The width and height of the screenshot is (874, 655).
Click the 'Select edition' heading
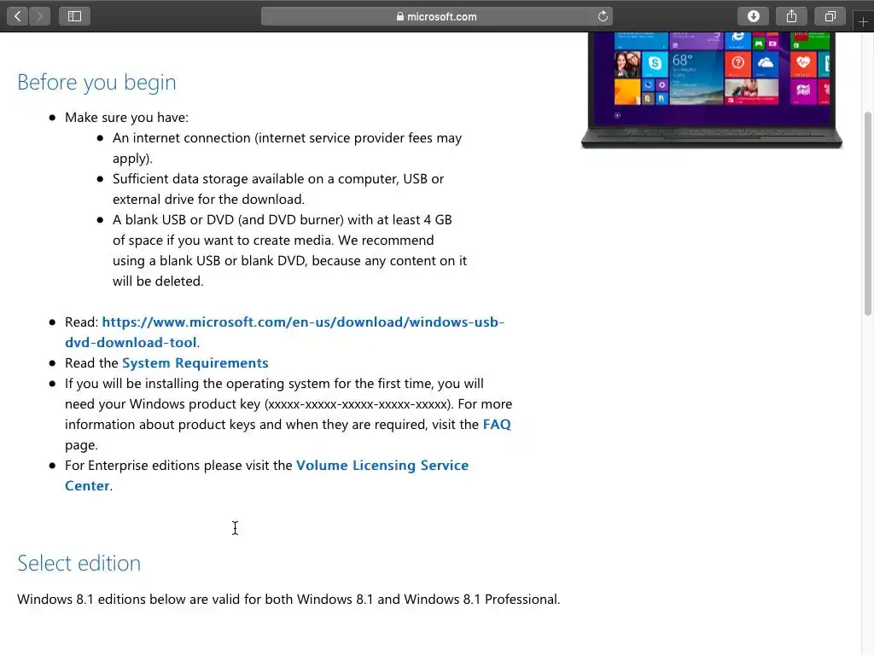79,563
